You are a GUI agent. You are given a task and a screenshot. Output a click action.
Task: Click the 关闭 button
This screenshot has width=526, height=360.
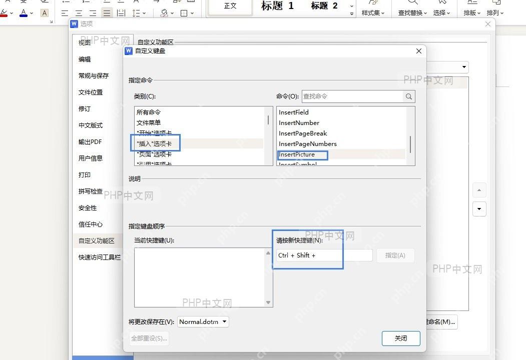pyautogui.click(x=401, y=338)
